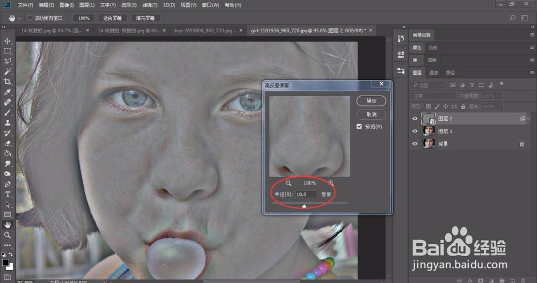The height and width of the screenshot is (283, 537).
Task: Click the 100% zoom button in options bar
Action: click(x=84, y=18)
